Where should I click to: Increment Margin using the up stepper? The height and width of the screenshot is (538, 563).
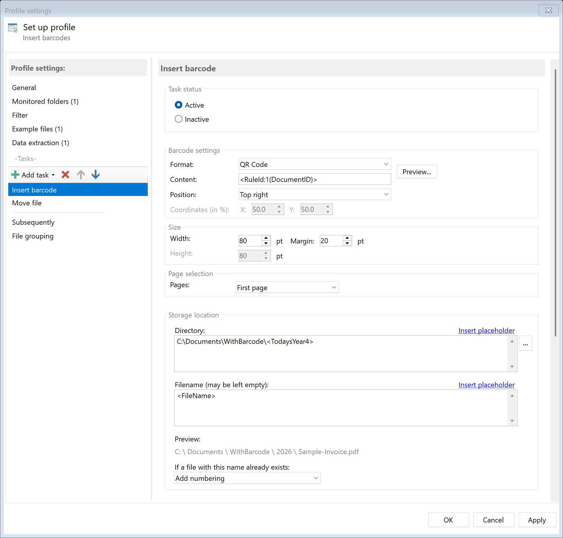347,238
